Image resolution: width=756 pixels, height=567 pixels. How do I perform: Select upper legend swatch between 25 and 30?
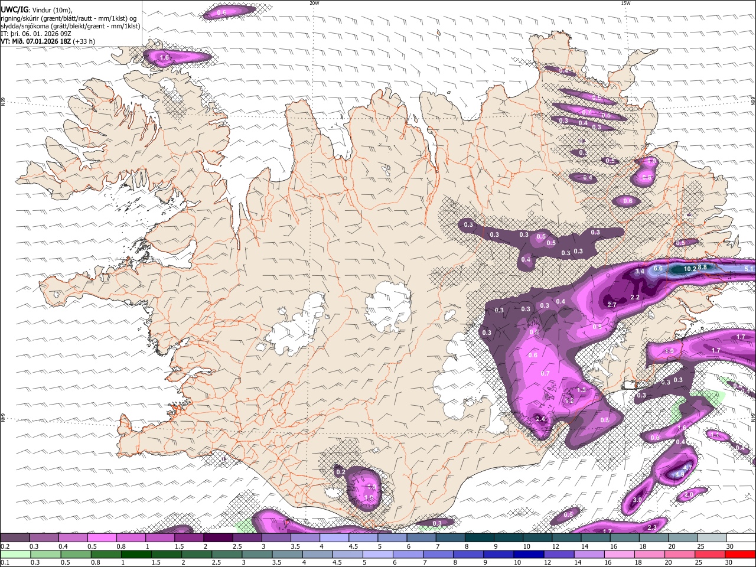click(x=711, y=538)
